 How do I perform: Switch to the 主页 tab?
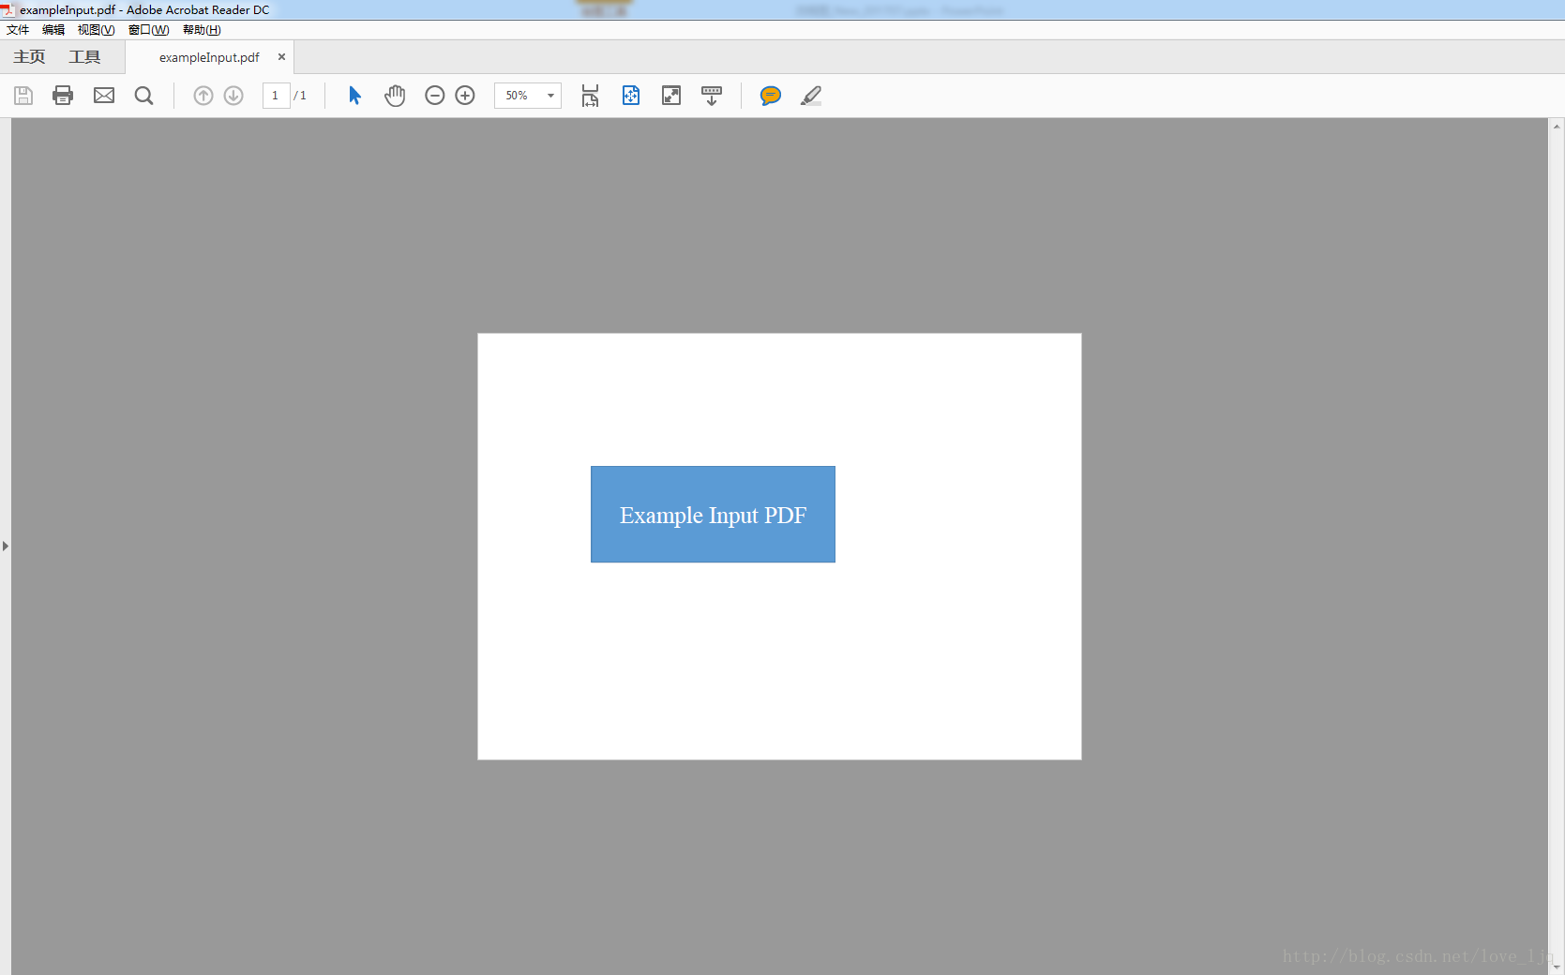[29, 57]
